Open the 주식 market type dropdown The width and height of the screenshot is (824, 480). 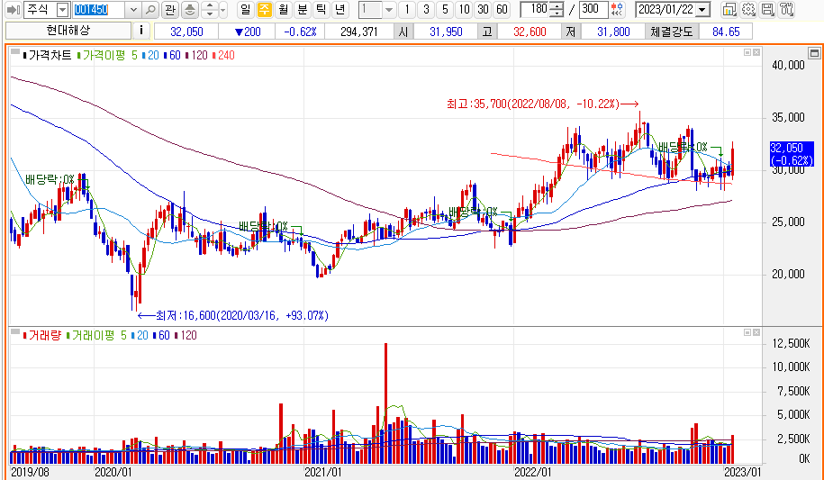click(62, 10)
